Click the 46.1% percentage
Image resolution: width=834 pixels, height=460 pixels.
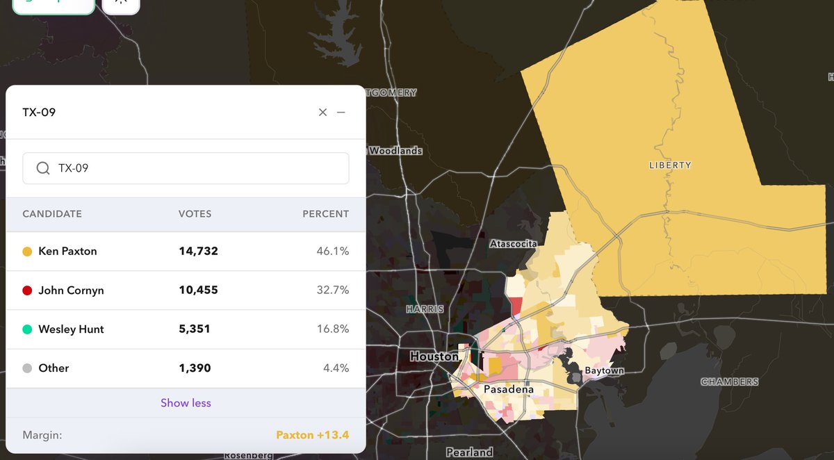pyautogui.click(x=333, y=252)
